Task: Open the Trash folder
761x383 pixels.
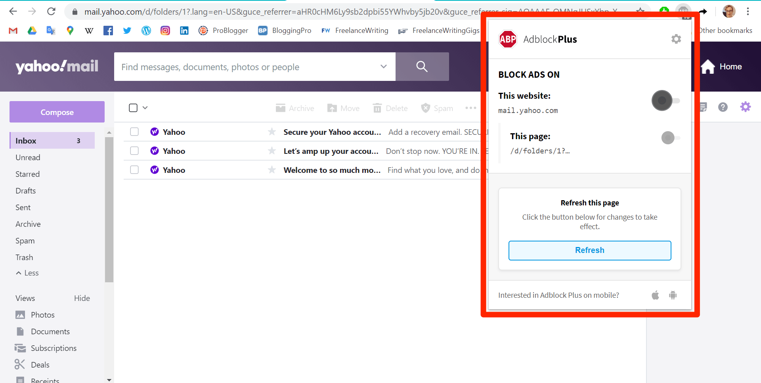Action: point(24,257)
